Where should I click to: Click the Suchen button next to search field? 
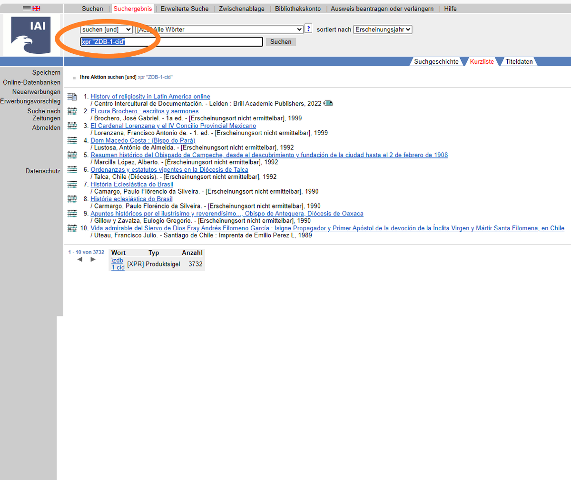pos(281,42)
